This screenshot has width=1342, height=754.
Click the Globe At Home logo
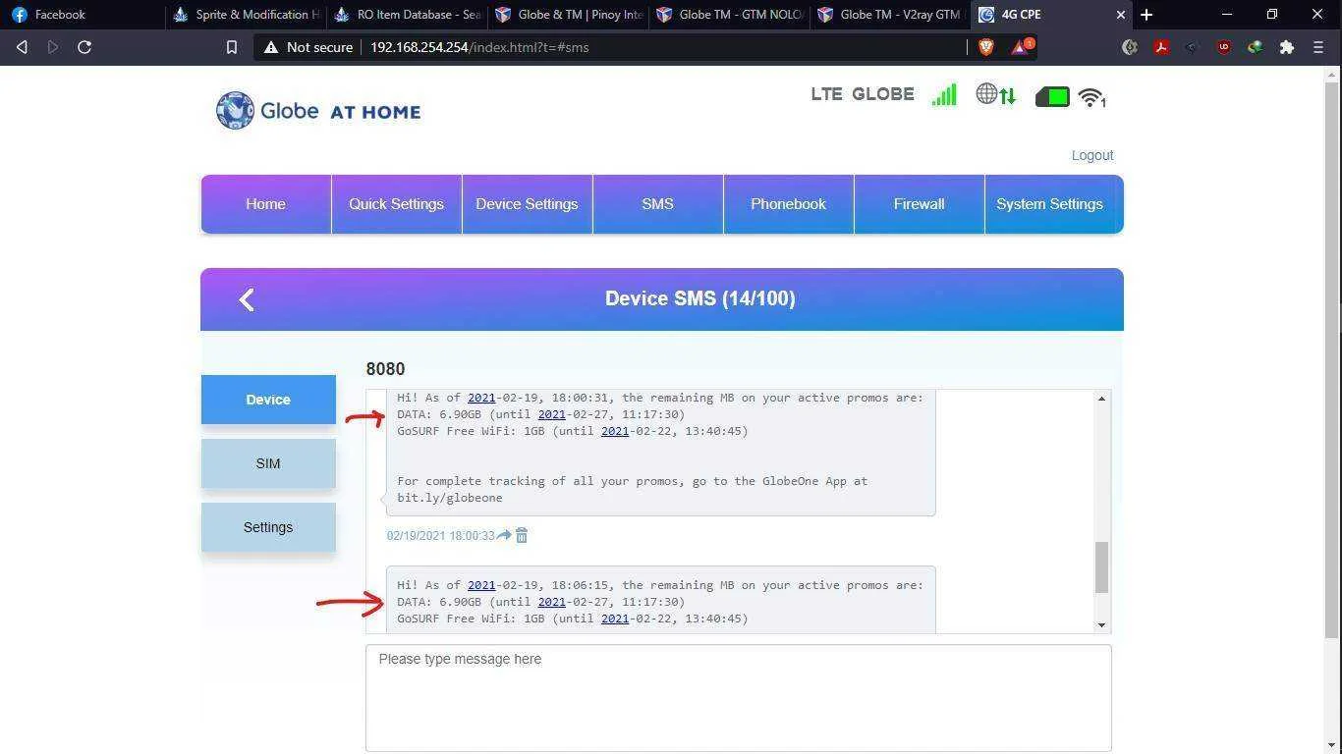coord(318,111)
